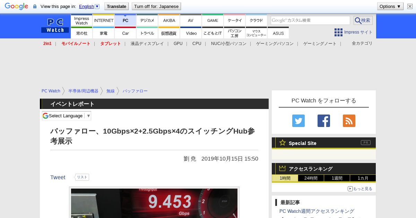Screen dimensions: 416x218
Task: Select the 1時間 ranking tab
Action: tap(285, 178)
